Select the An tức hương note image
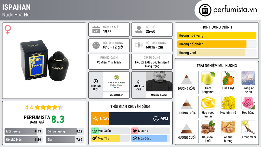261x147 pixels. [x=228, y=127]
